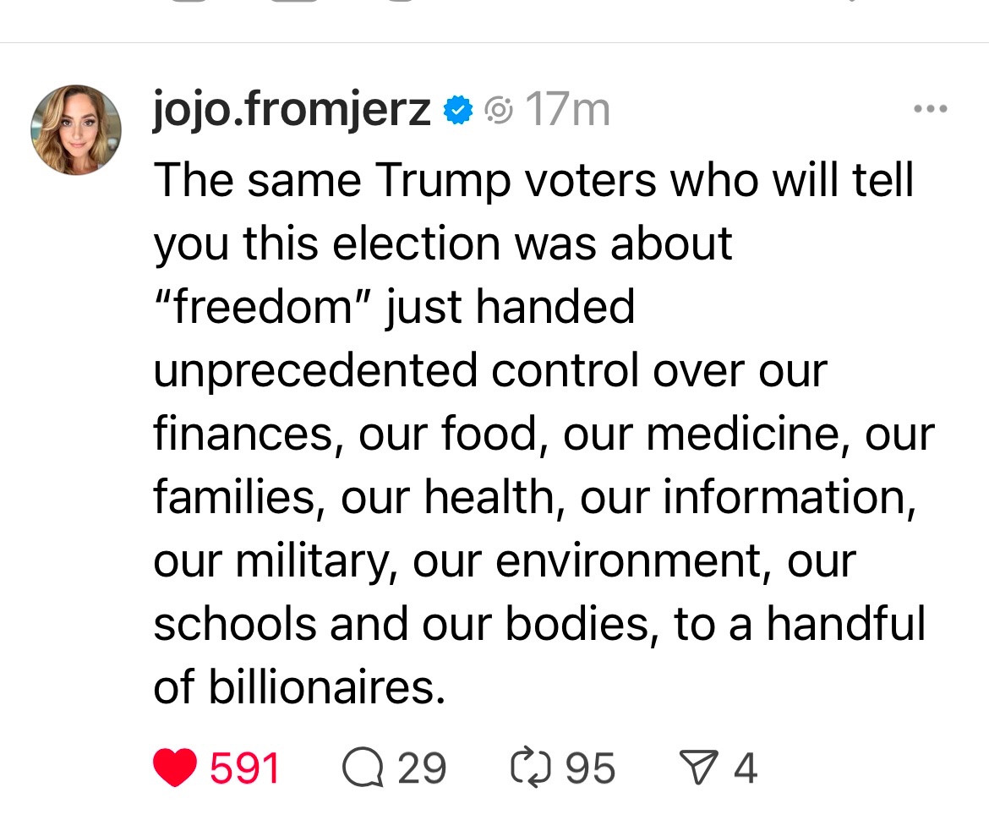Open the three-dot more options menu
The height and width of the screenshot is (820, 989).
click(931, 109)
